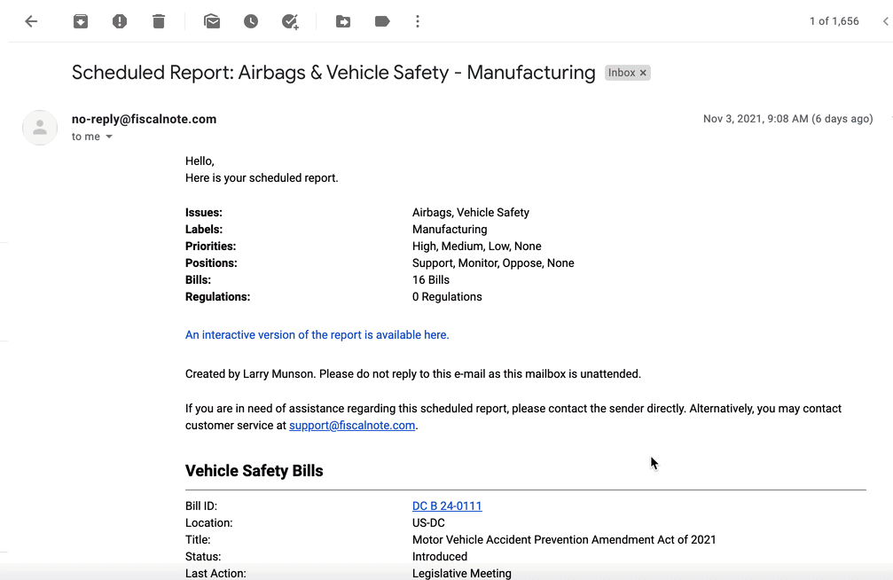The width and height of the screenshot is (893, 580).
Task: Report this email as spam
Action: [120, 21]
